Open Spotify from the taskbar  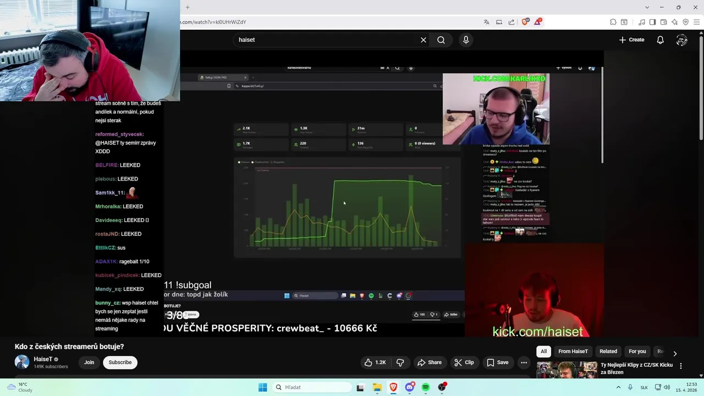pos(426,387)
